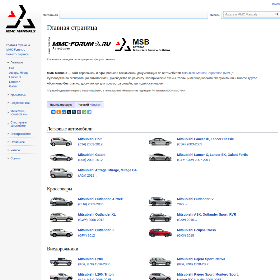
Task: Open Mitsubishi Lancer X, Lancer EX link
Action: coord(212,155)
